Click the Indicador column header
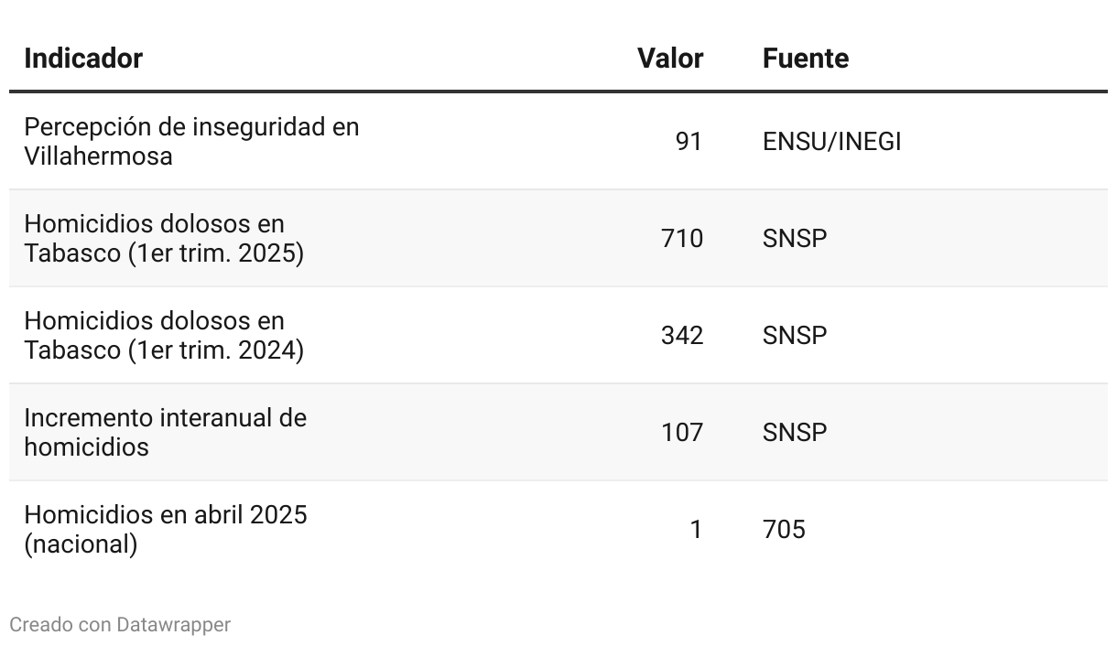Screen dimensions: 1117x646 click(x=83, y=59)
